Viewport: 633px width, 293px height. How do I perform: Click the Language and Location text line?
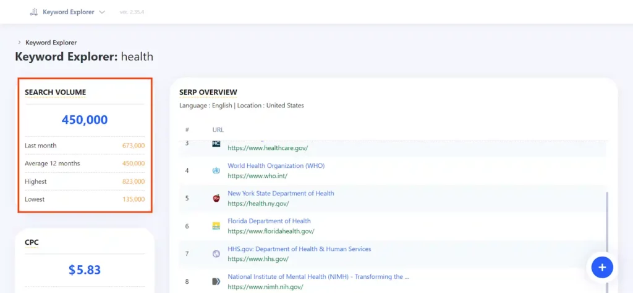pyautogui.click(x=242, y=105)
